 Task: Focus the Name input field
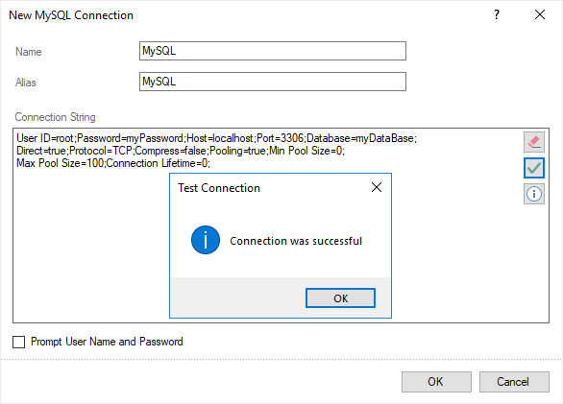click(x=273, y=51)
